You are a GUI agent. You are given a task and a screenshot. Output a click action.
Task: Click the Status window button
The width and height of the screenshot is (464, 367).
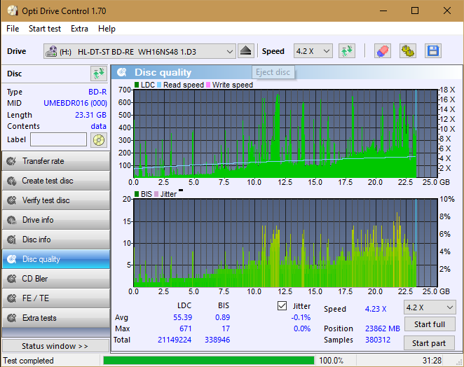[55, 346]
